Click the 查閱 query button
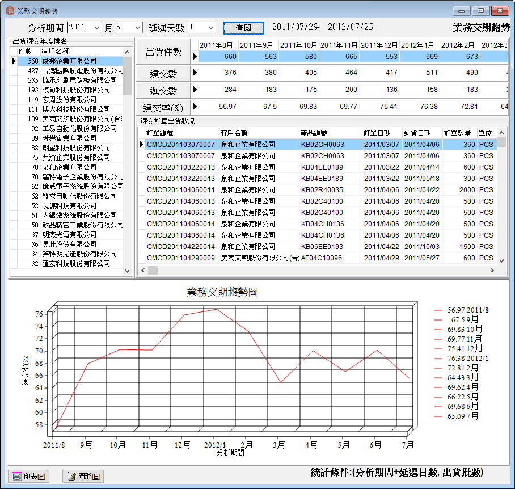The width and height of the screenshot is (515, 489). [243, 28]
